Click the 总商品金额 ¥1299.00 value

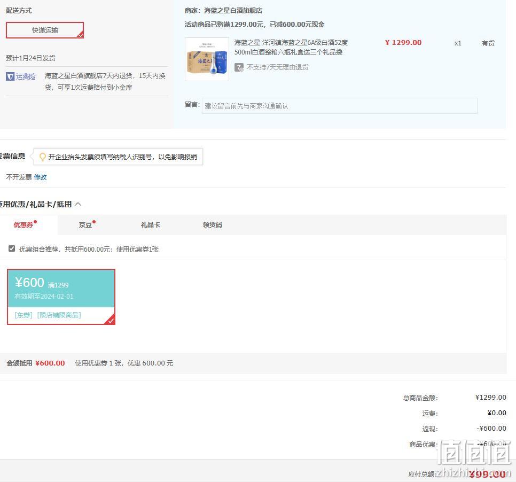491,398
